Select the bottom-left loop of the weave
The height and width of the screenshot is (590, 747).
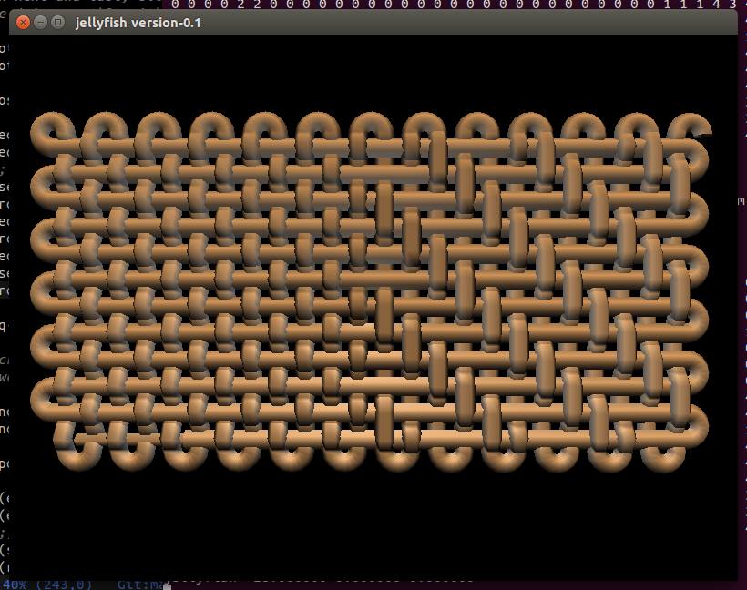(77, 453)
